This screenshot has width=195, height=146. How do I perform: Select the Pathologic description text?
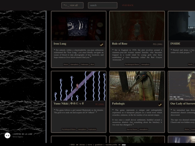pyautogui.click(x=137, y=117)
